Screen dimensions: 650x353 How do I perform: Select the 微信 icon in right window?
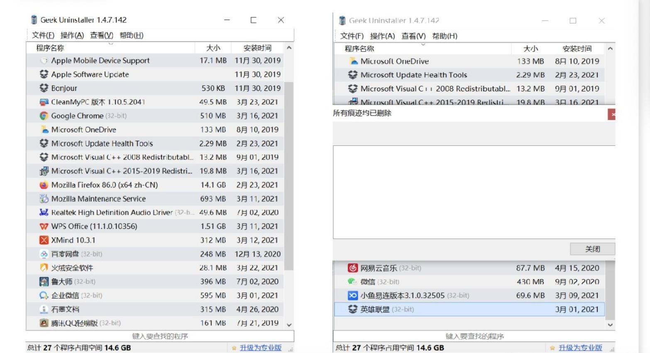coord(351,282)
